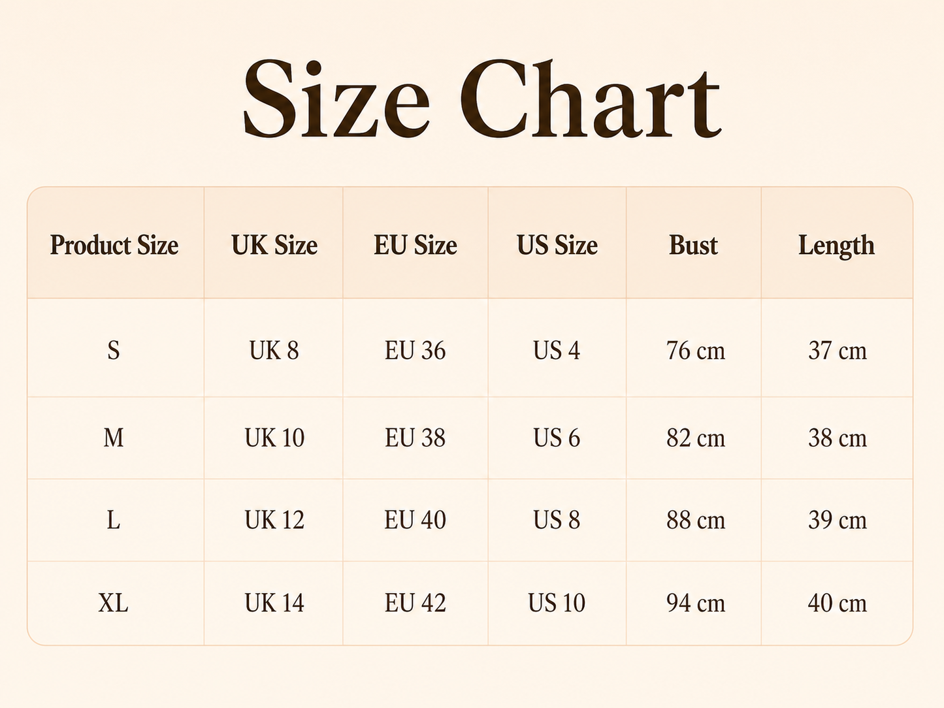This screenshot has width=944, height=708.
Task: Click the Size Chart title
Action: point(482,99)
